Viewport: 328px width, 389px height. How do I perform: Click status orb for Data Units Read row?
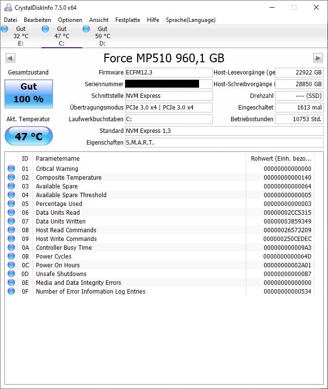(11, 212)
